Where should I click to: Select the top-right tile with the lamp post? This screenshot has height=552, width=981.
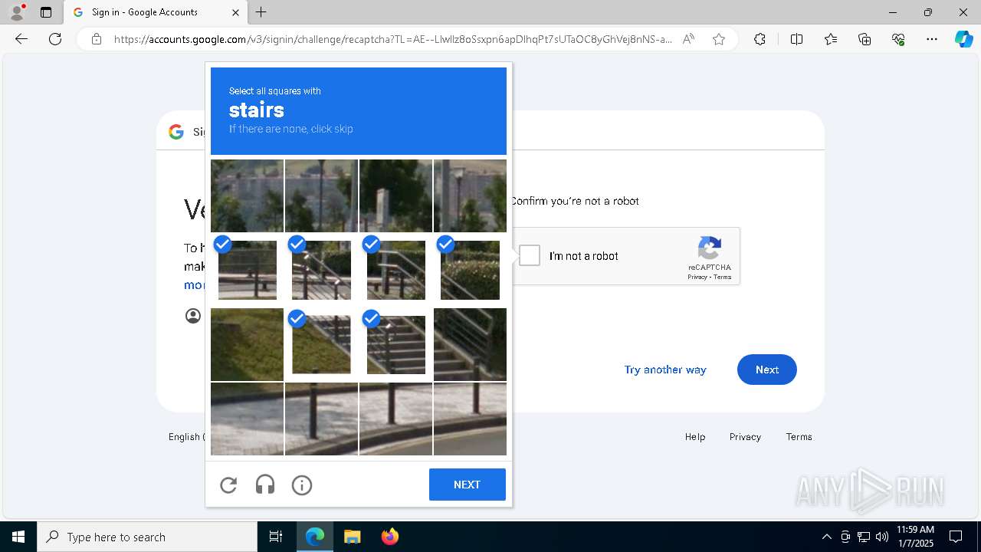[x=470, y=195]
